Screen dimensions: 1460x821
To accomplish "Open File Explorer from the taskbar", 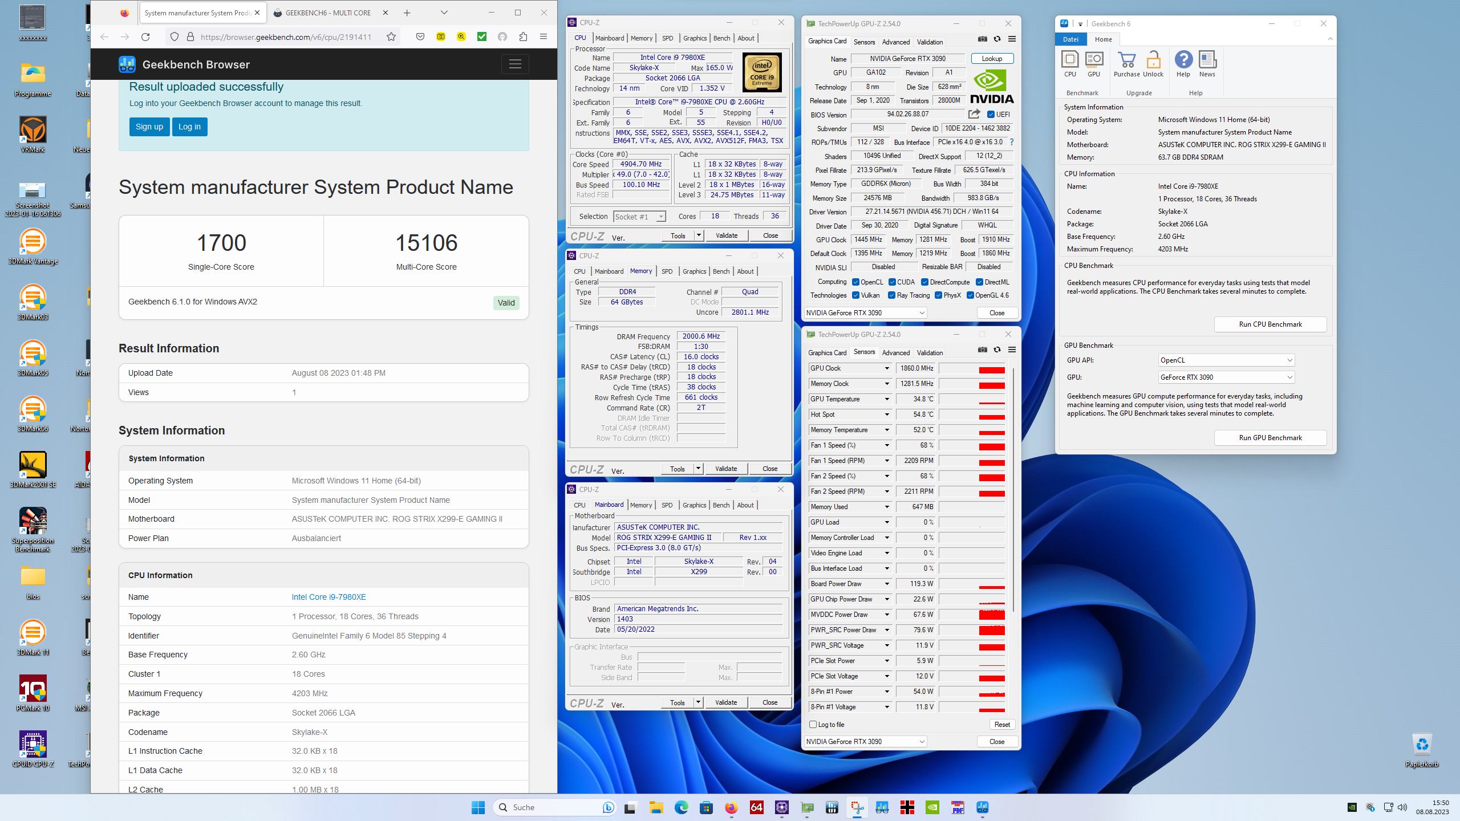I will pyautogui.click(x=656, y=807).
